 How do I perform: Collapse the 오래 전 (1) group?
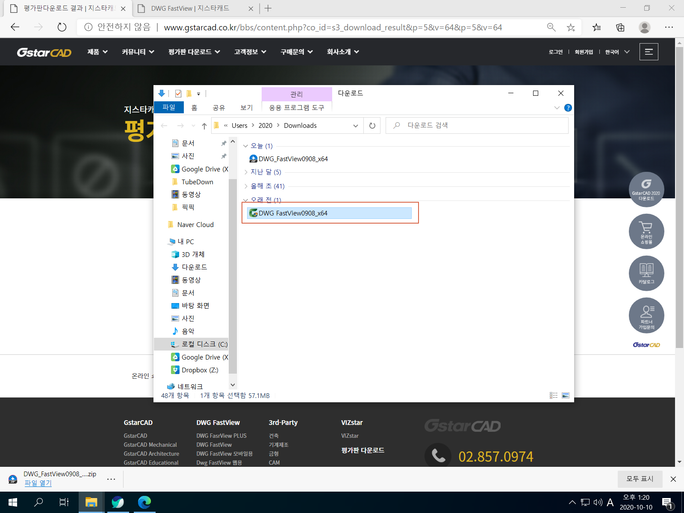click(246, 200)
